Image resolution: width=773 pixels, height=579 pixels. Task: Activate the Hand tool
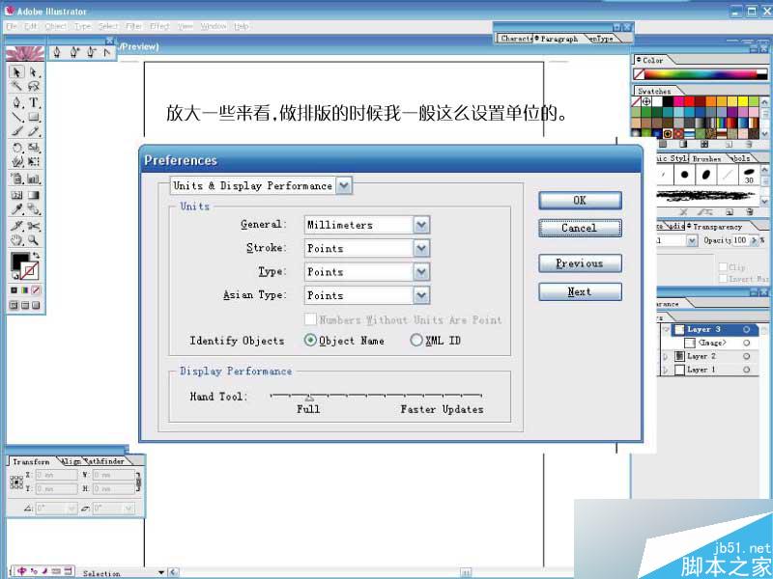click(x=15, y=239)
